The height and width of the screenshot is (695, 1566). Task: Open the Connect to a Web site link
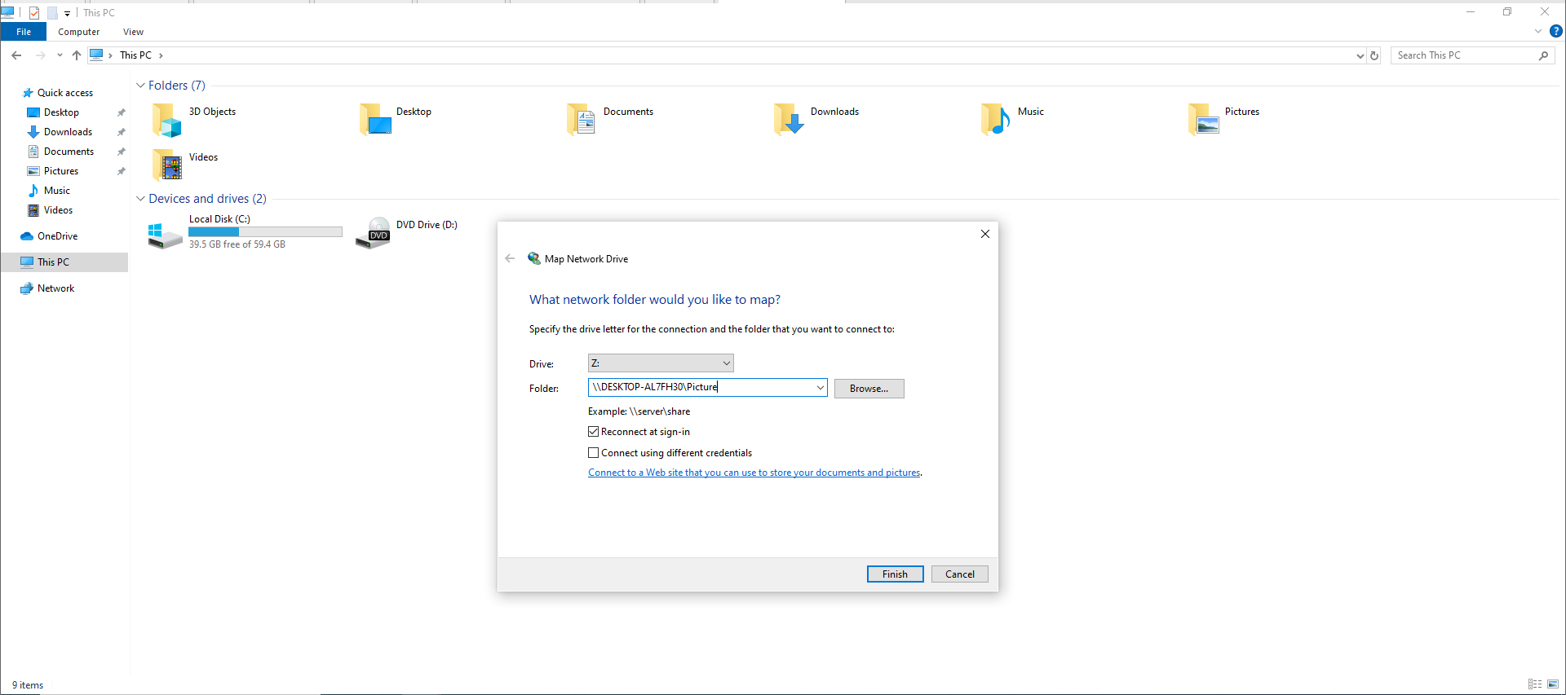(x=754, y=473)
